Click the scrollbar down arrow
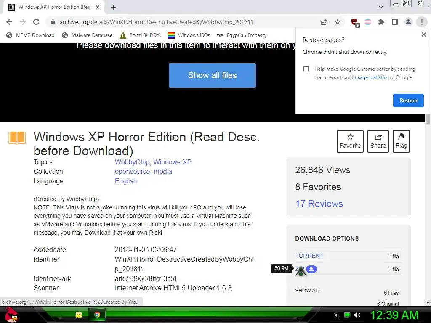 (x=428, y=303)
